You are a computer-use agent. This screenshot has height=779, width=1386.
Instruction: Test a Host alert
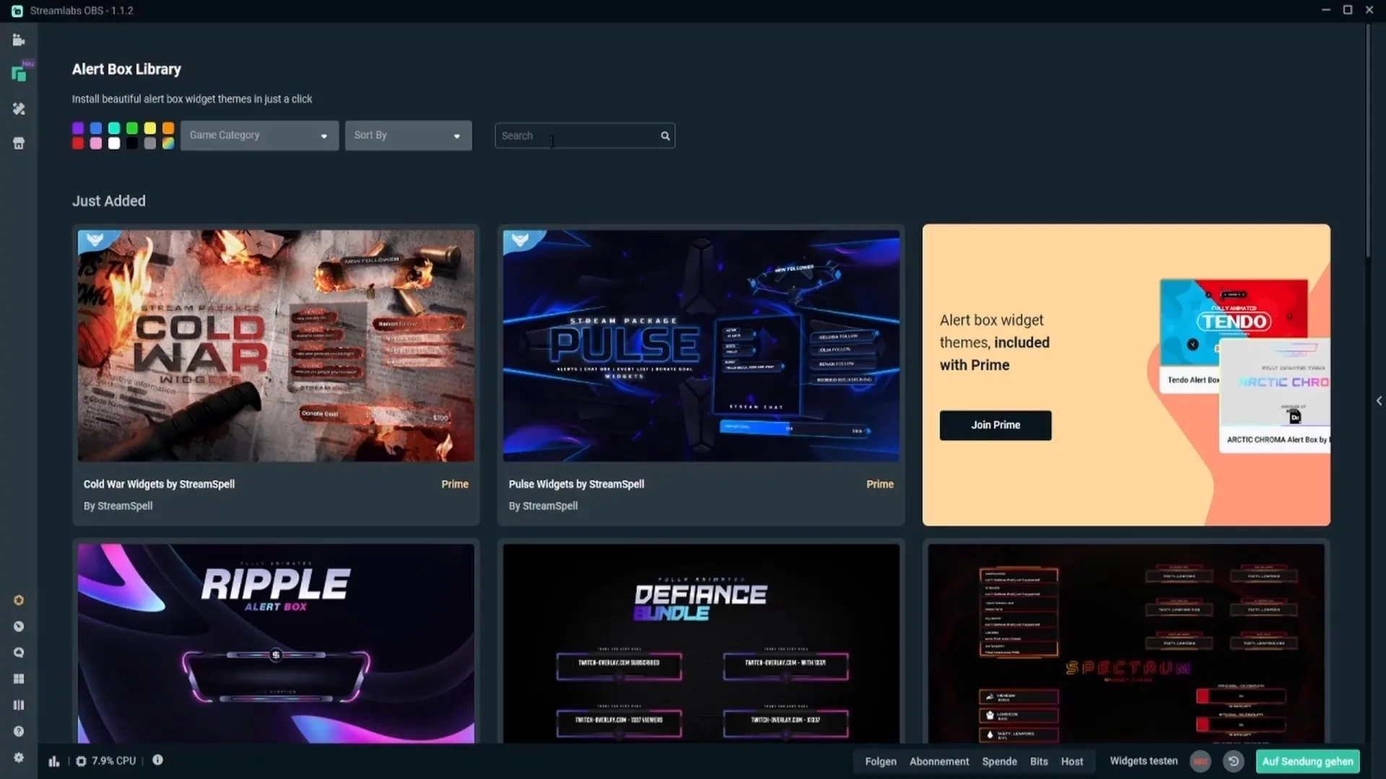1072,762
